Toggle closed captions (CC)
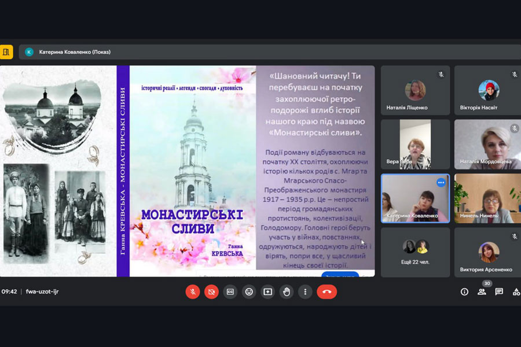 230,292
